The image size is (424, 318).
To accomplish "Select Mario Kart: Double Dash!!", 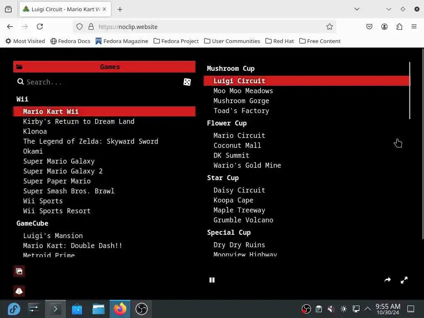I will [x=104, y=246].
